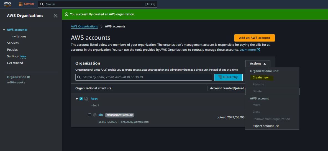The image size is (328, 151).
Task: Check the sln management account checkbox
Action: pos(89,115)
